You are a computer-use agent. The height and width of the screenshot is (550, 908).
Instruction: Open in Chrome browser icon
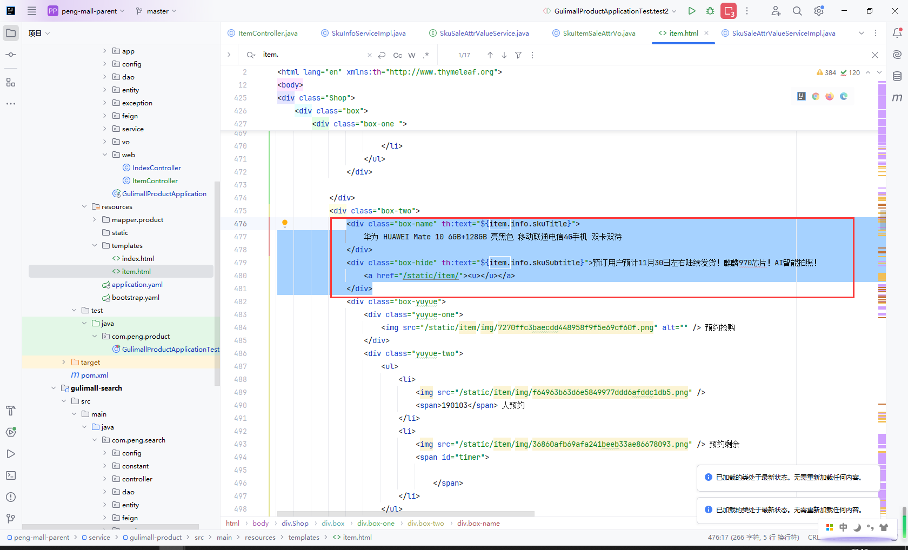816,96
